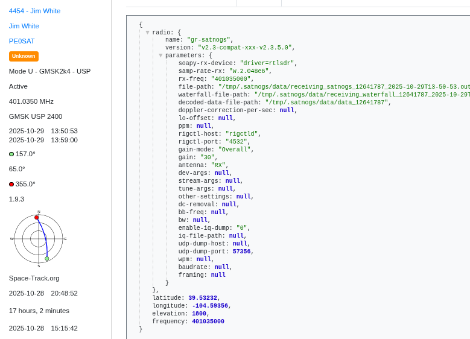Click the latitude value 39.53232
Viewport: 470px width, 339px height.
[x=202, y=298]
